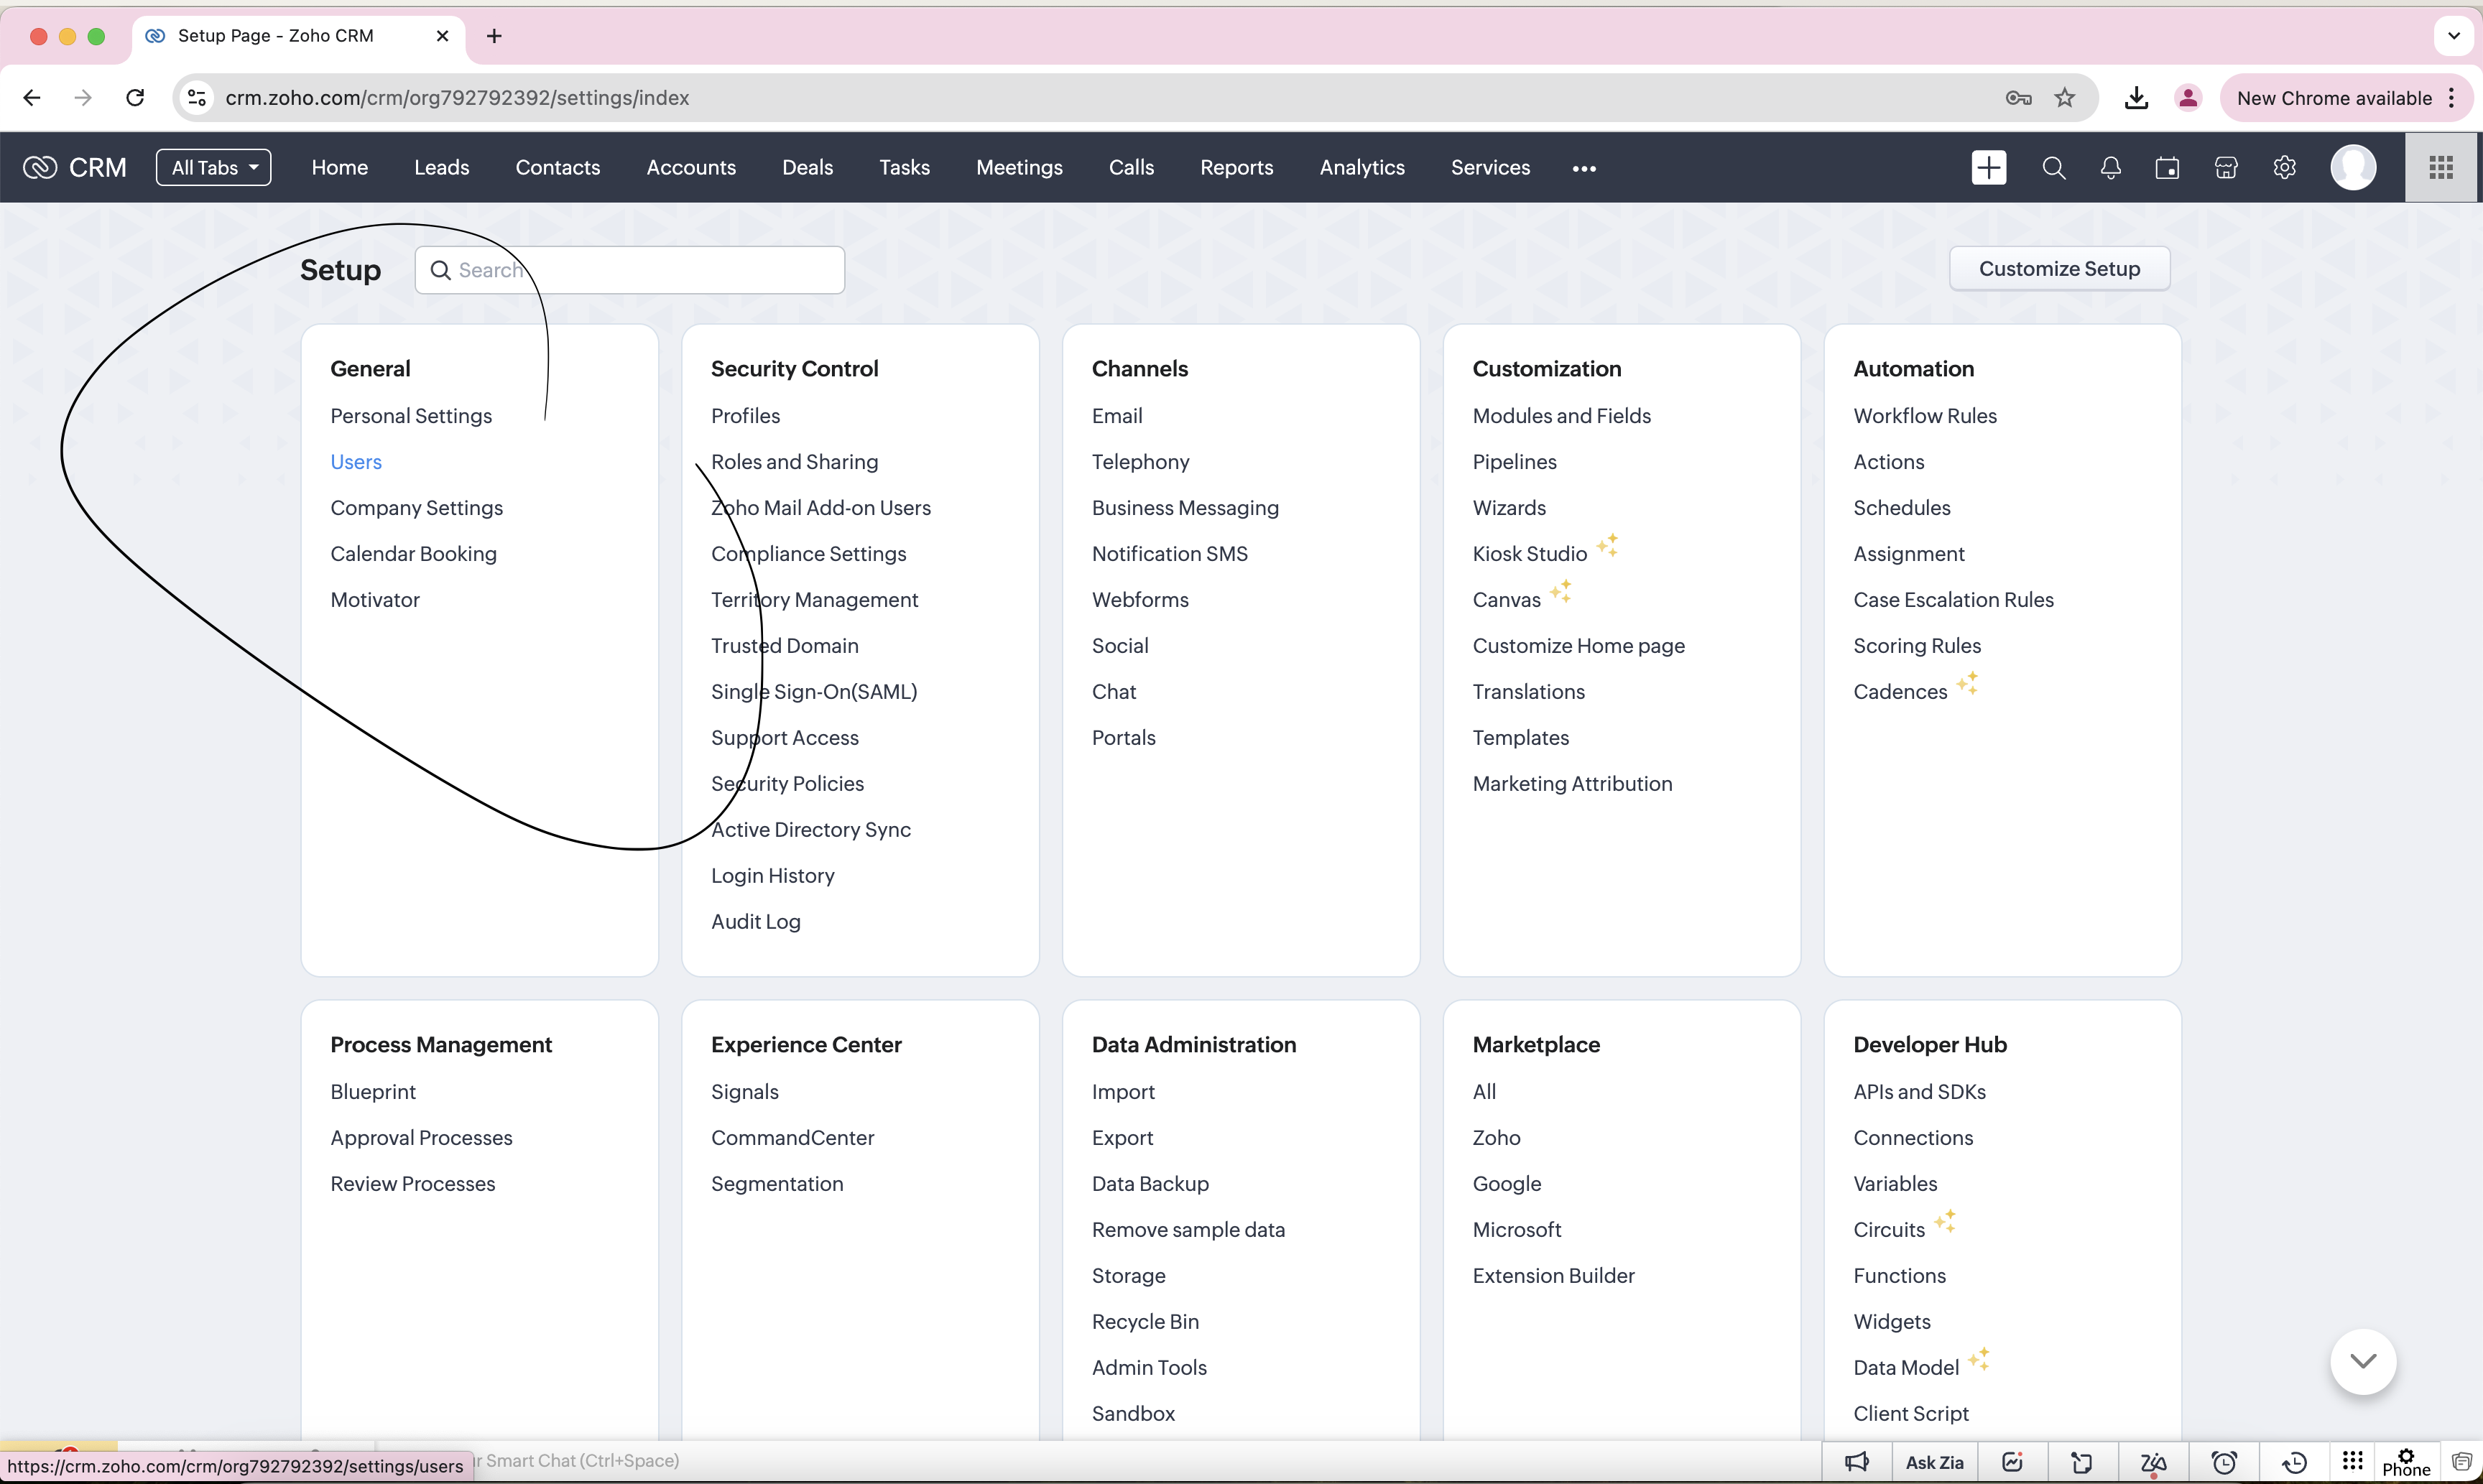Click the Zoho CRM logo icon
The width and height of the screenshot is (2483, 1484).
[x=40, y=167]
